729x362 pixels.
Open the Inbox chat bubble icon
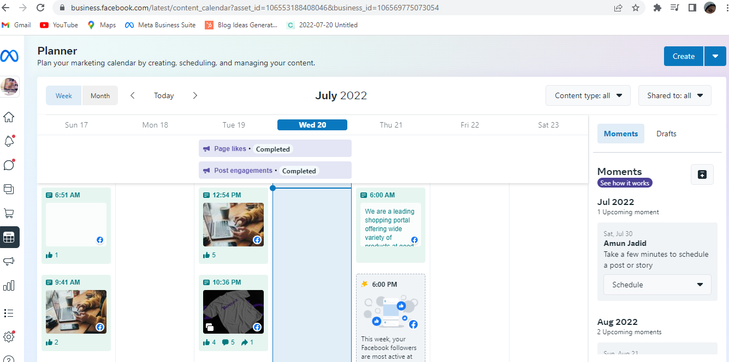9,165
